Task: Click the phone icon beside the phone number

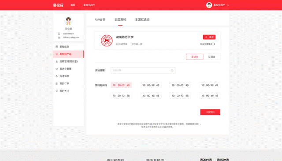Action: click(59, 34)
